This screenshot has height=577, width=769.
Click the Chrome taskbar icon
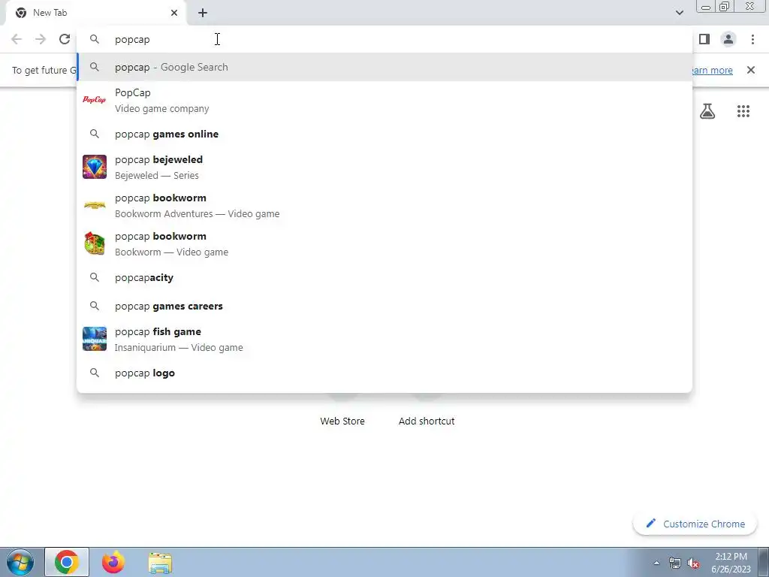67,562
